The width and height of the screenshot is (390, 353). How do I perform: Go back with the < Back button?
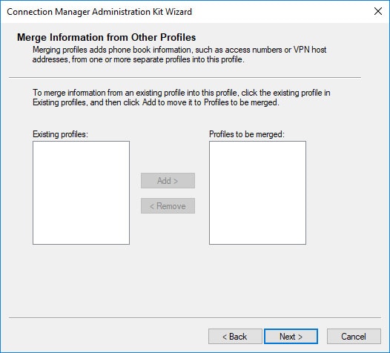pyautogui.click(x=235, y=337)
